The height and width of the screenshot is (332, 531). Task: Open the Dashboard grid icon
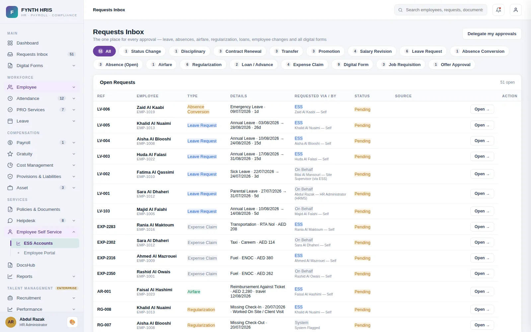click(10, 43)
